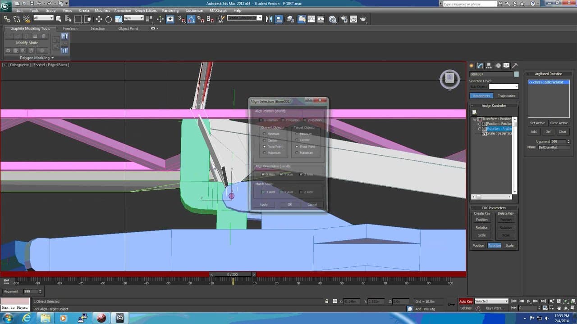
Task: Toggle the selection lock icon
Action: (327, 301)
